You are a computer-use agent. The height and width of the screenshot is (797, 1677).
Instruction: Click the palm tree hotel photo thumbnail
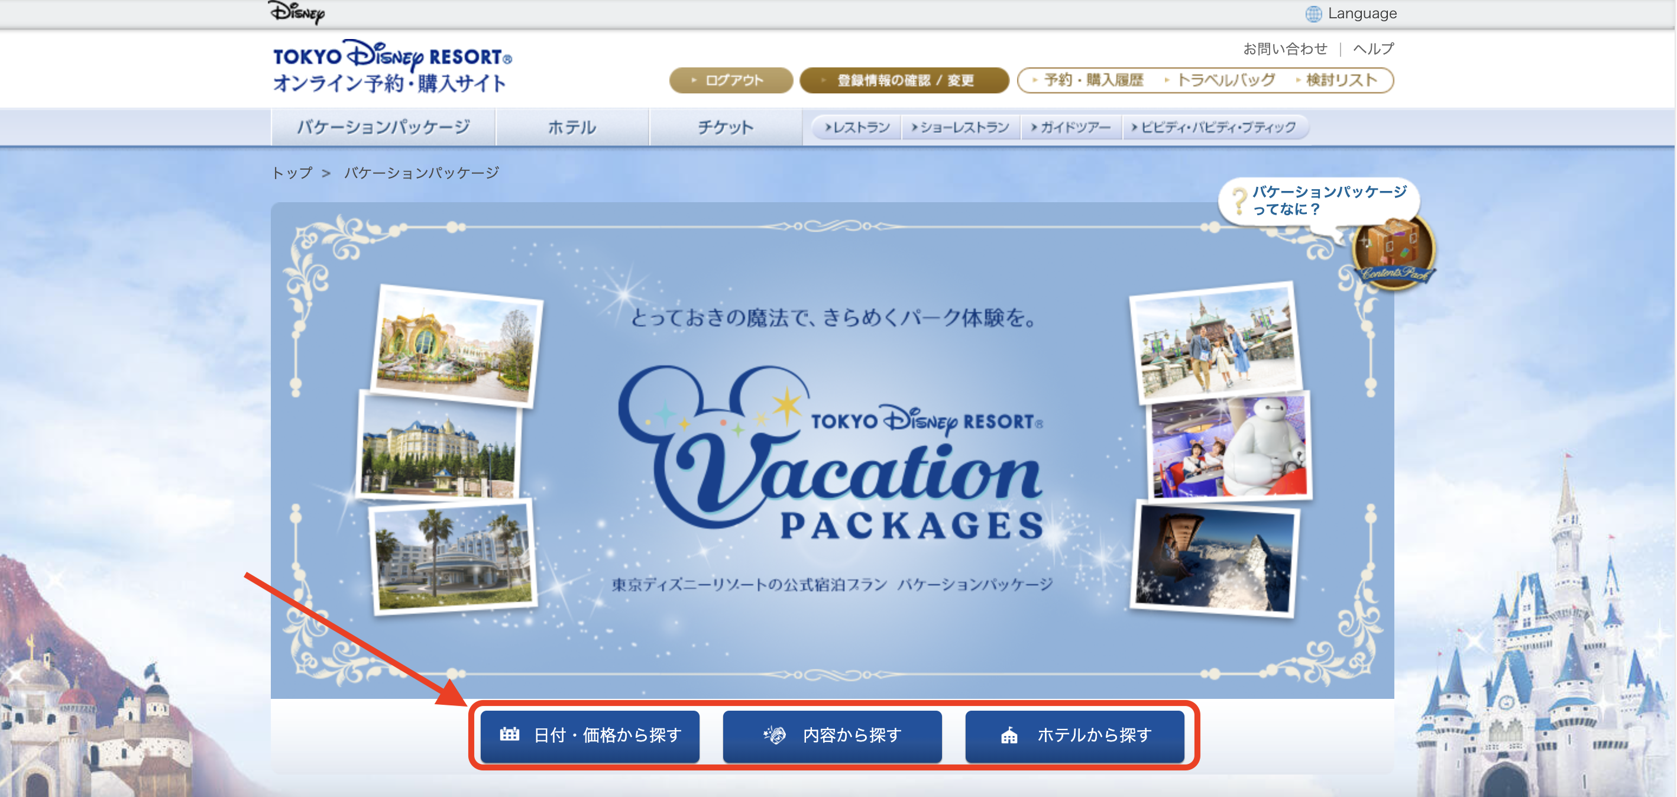[x=453, y=557]
